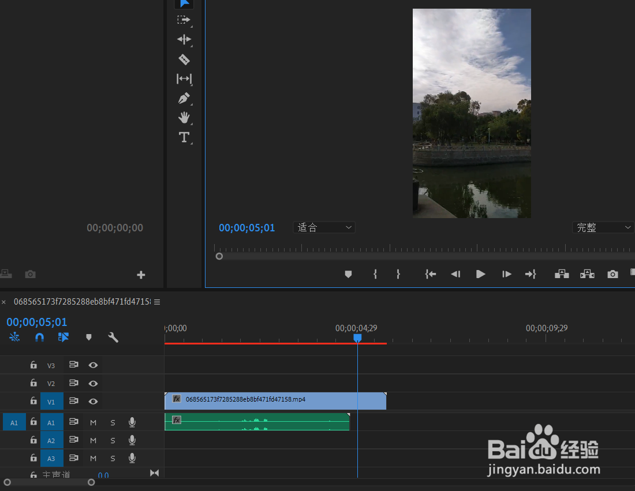This screenshot has width=635, height=491.
Task: Select the Track Select Forward tool
Action: (184, 20)
